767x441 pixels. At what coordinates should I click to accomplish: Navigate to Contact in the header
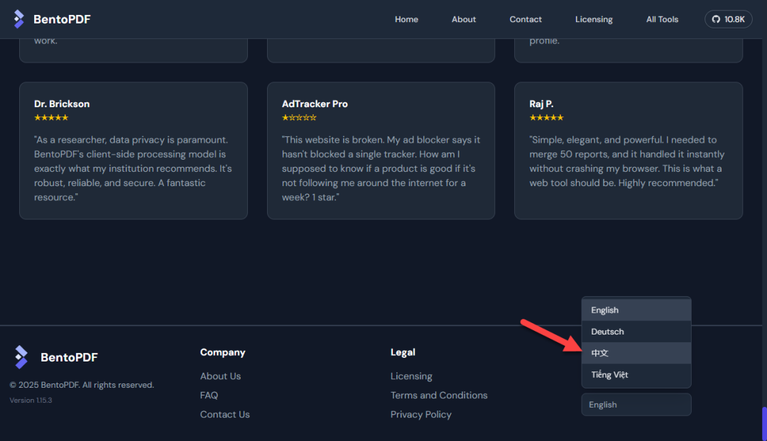pyautogui.click(x=526, y=19)
